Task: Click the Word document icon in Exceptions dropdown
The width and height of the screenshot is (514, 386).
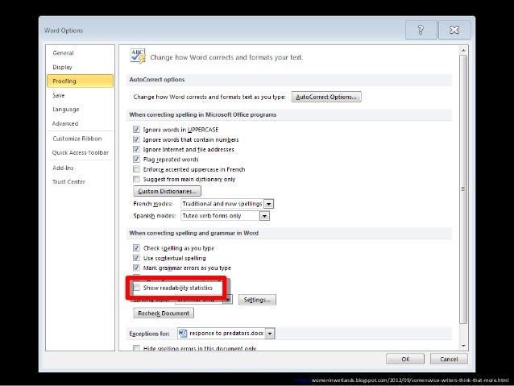Action: click(183, 333)
